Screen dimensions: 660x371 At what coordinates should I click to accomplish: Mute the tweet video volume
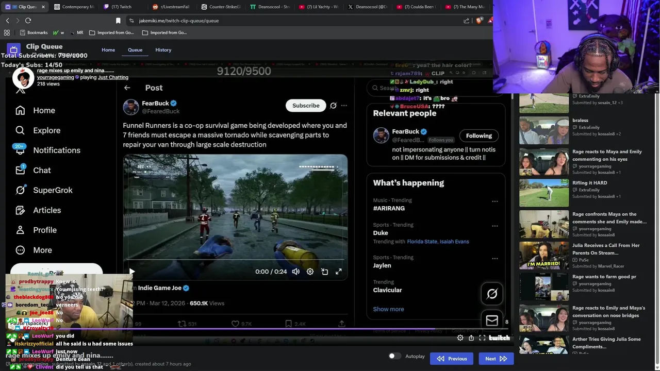tap(295, 272)
